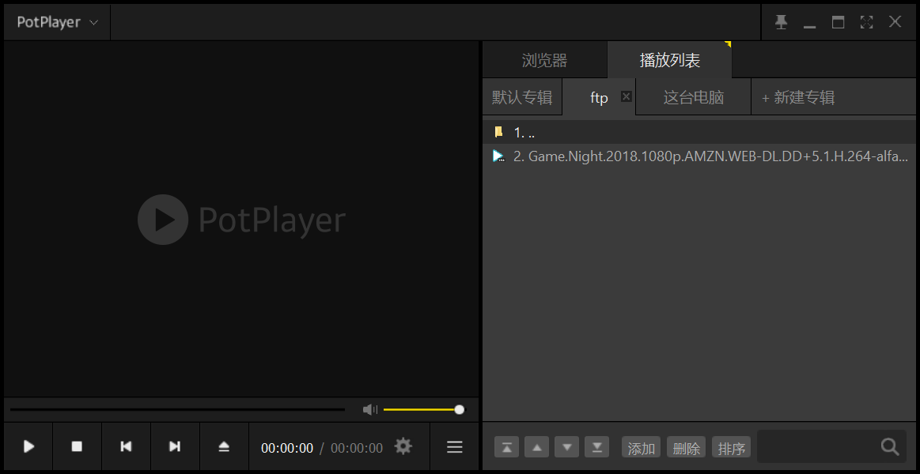Toggle the playlist panel hamburger icon
This screenshot has width=920, height=474.
pos(455,447)
